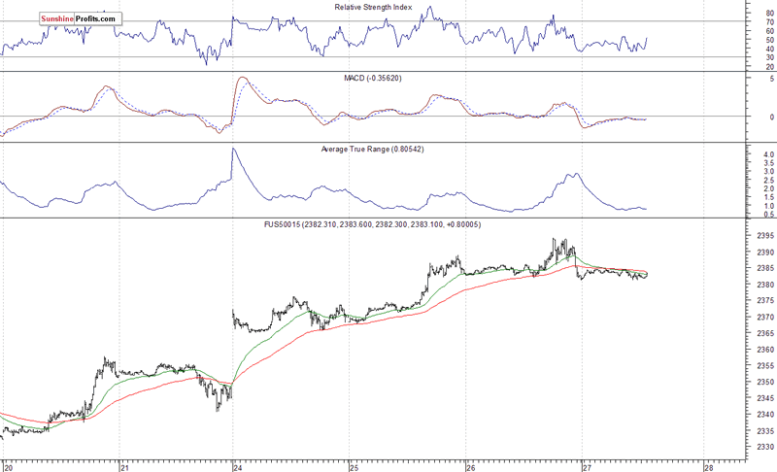The width and height of the screenshot is (777, 472).
Task: Select the MACD 5 level axis label
Action: pos(770,79)
